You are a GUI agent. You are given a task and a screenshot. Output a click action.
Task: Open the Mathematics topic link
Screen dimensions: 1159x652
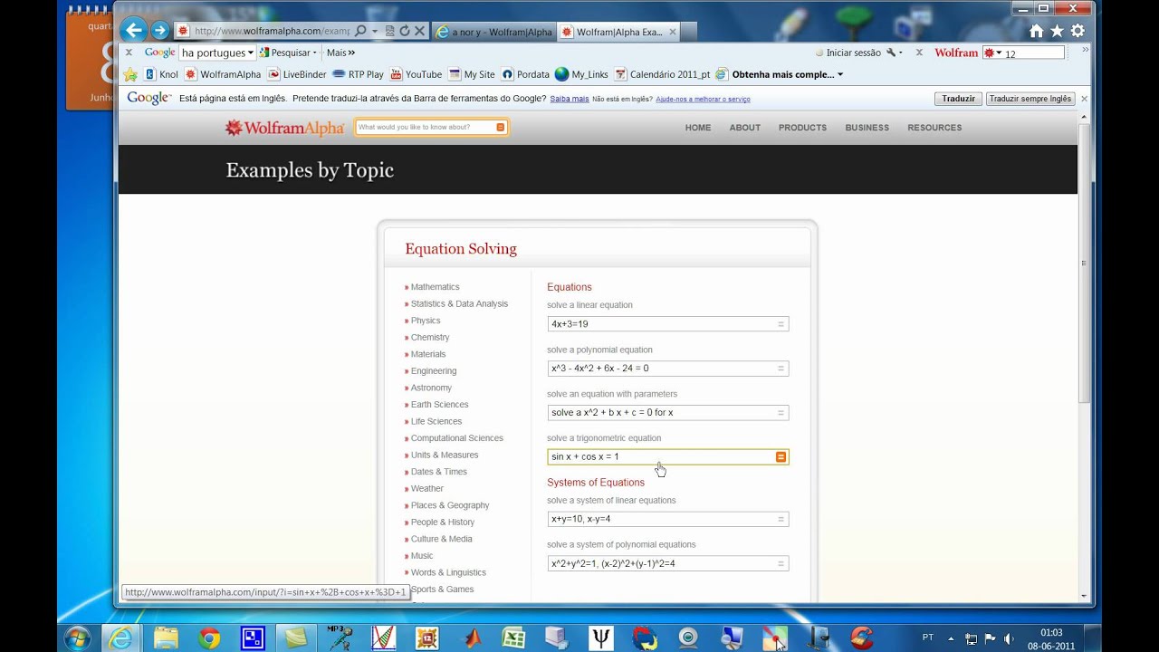click(x=435, y=287)
